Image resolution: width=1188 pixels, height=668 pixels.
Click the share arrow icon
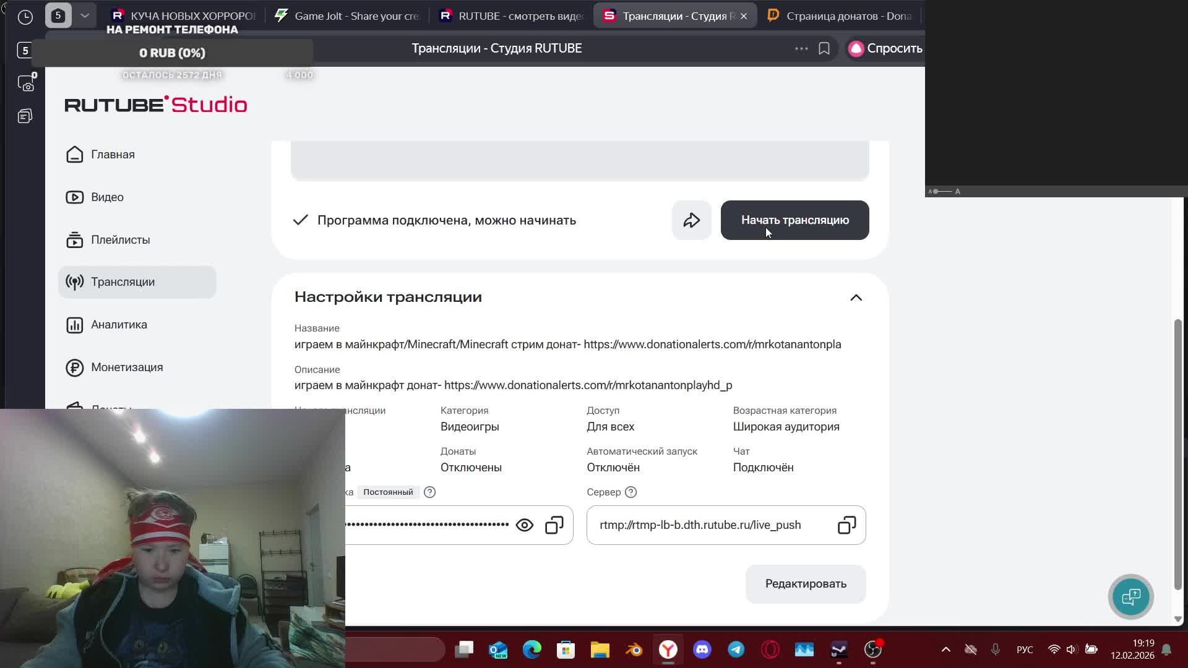(691, 220)
